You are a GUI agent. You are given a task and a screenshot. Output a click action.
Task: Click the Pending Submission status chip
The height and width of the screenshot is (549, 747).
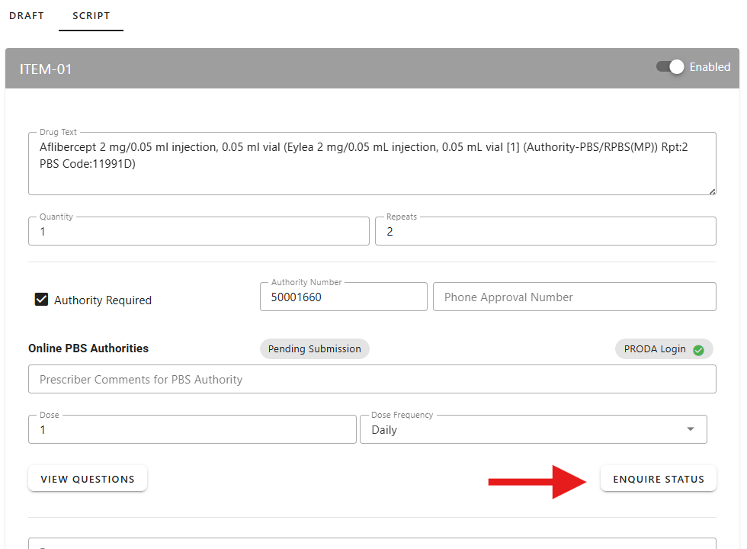pyautogui.click(x=314, y=349)
